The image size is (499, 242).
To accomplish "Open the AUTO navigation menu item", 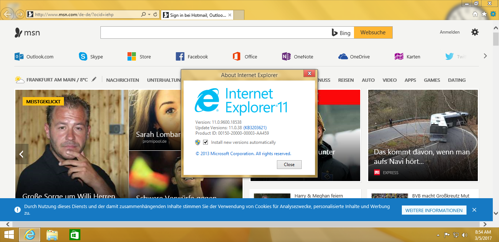I will click(368, 80).
